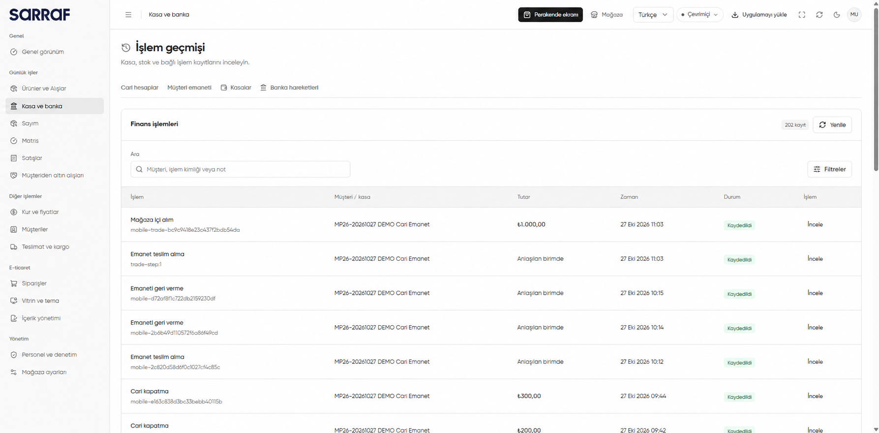The height and width of the screenshot is (433, 879).
Task: Toggle dark mode moon icon
Action: coord(837,15)
